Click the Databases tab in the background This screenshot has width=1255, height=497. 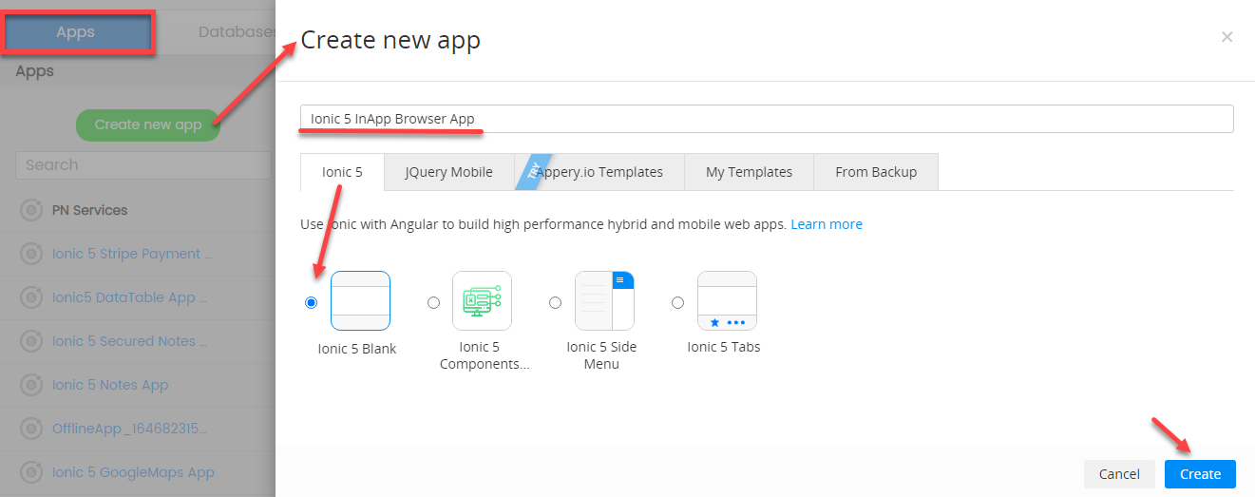click(x=238, y=32)
